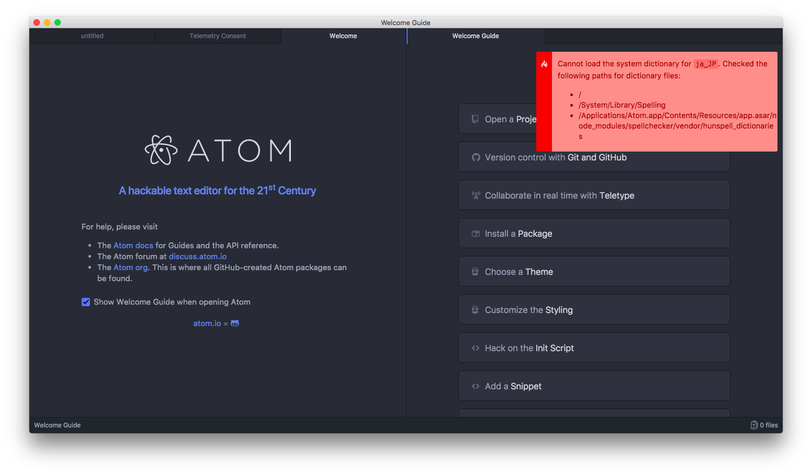Click the hackable text editor tagline

[217, 190]
